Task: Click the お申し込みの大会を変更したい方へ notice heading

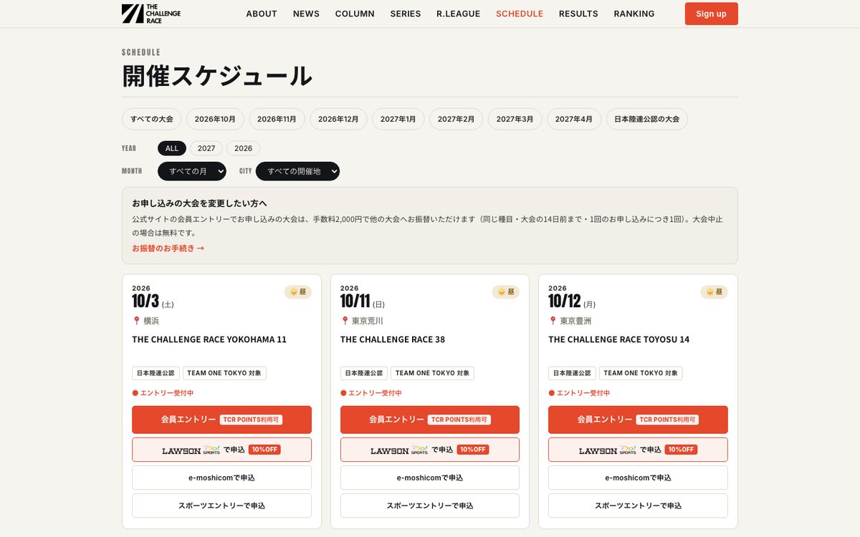Action: (200, 203)
